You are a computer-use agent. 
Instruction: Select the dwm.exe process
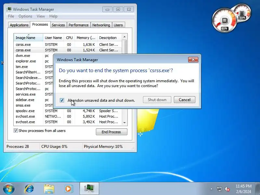click(x=34, y=56)
